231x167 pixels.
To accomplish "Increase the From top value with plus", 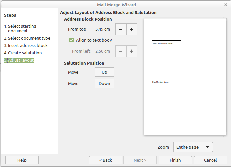I will [x=132, y=29].
